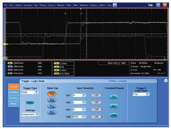The width and height of the screenshot is (171, 129).
Task: Click the left yellow cursor marker
Action: 65,14
